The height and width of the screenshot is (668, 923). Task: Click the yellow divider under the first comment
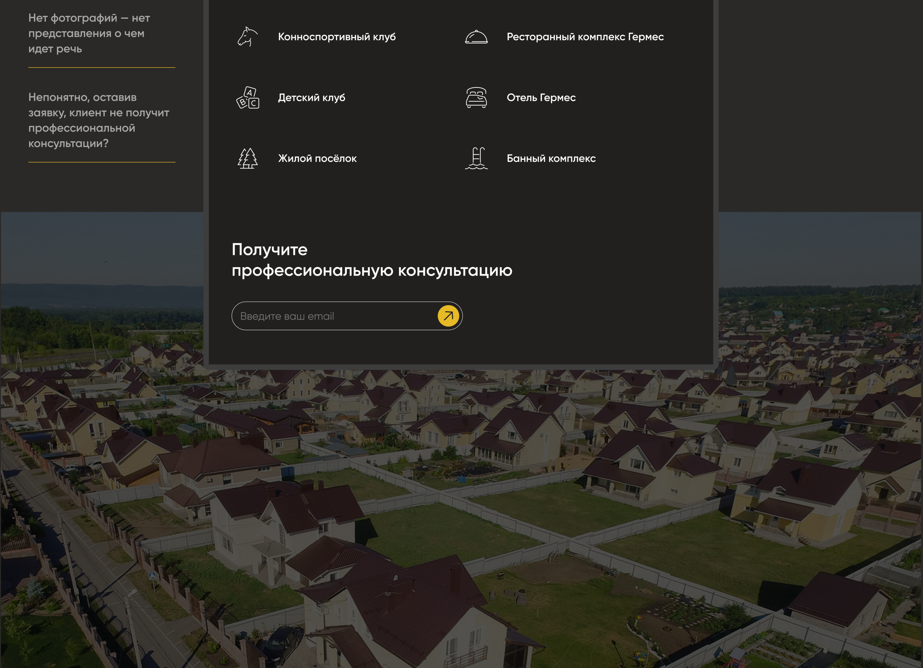click(102, 67)
